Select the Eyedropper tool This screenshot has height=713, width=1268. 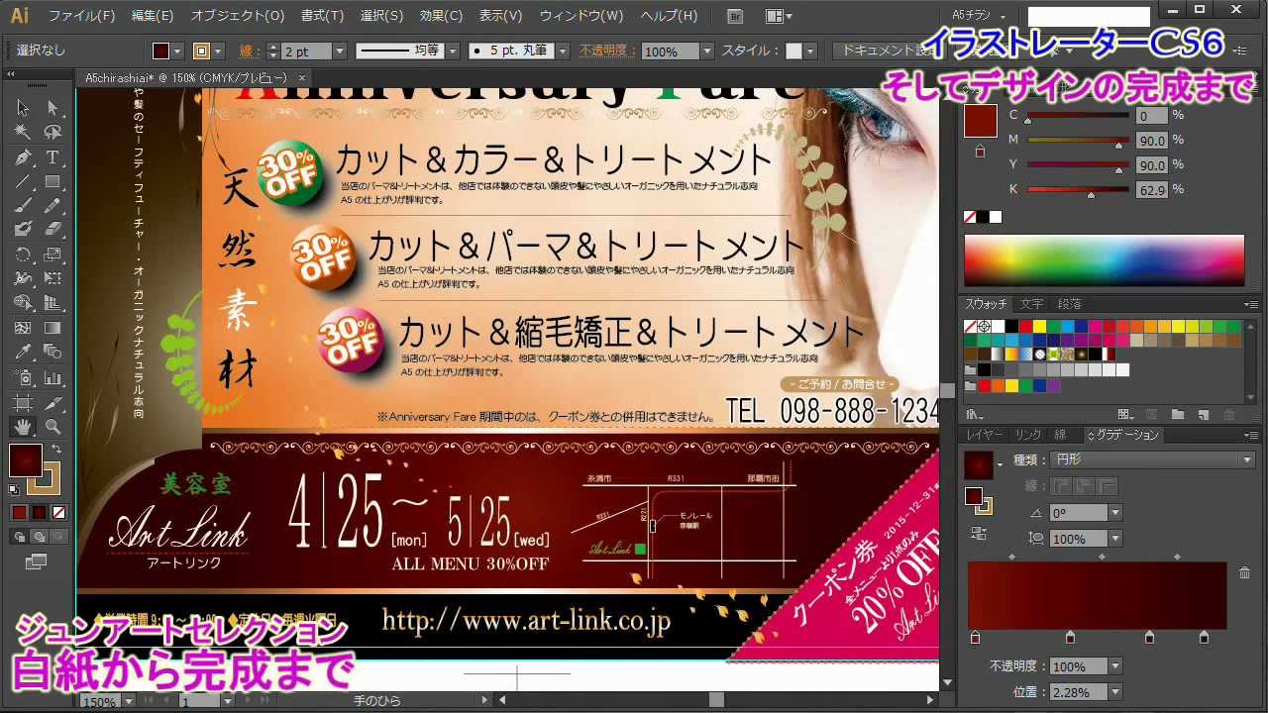coord(23,352)
